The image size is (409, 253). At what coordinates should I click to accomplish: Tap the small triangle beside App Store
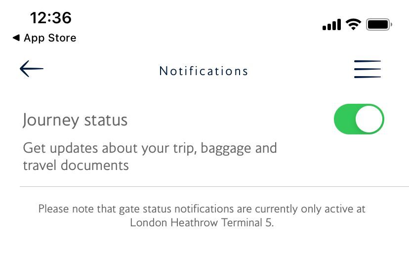click(x=16, y=38)
